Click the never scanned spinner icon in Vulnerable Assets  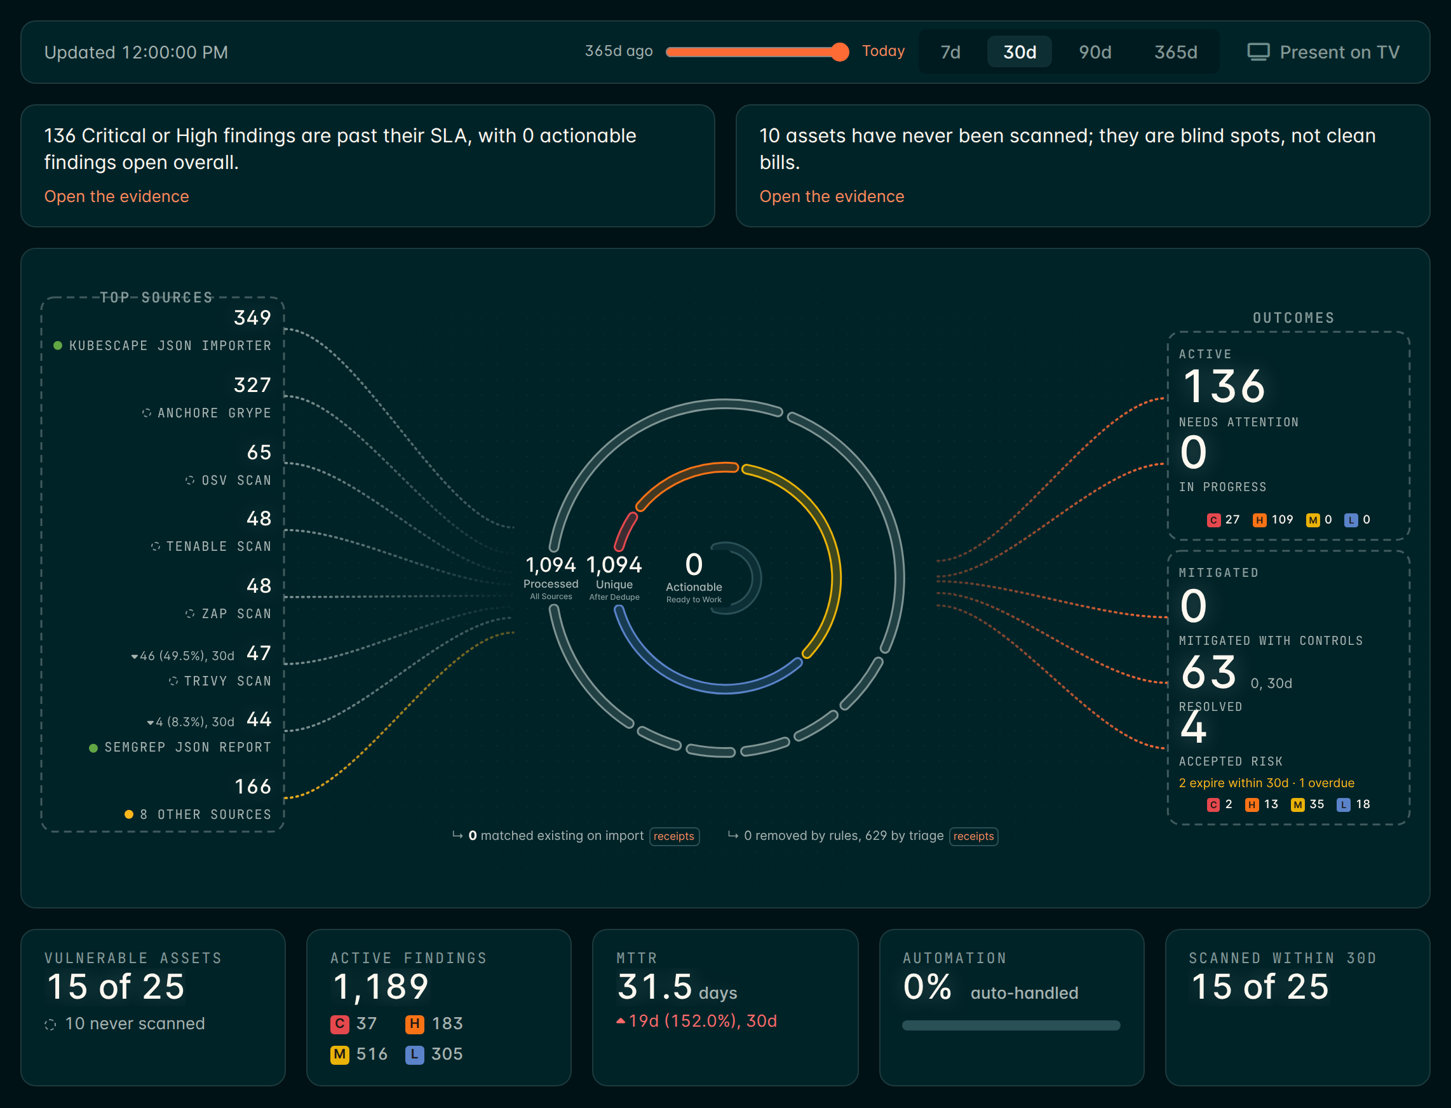click(50, 1024)
